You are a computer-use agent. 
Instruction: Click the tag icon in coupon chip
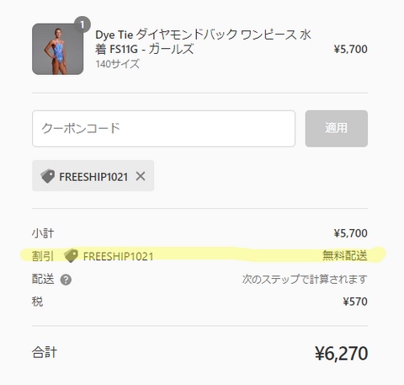[48, 176]
